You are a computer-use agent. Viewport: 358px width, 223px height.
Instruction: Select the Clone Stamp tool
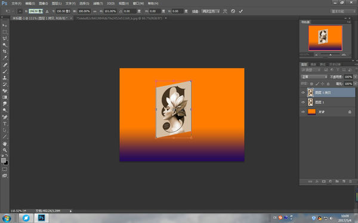click(x=5, y=77)
